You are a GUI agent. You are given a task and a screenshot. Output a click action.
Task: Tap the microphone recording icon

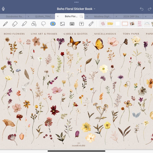tap(3, 9)
